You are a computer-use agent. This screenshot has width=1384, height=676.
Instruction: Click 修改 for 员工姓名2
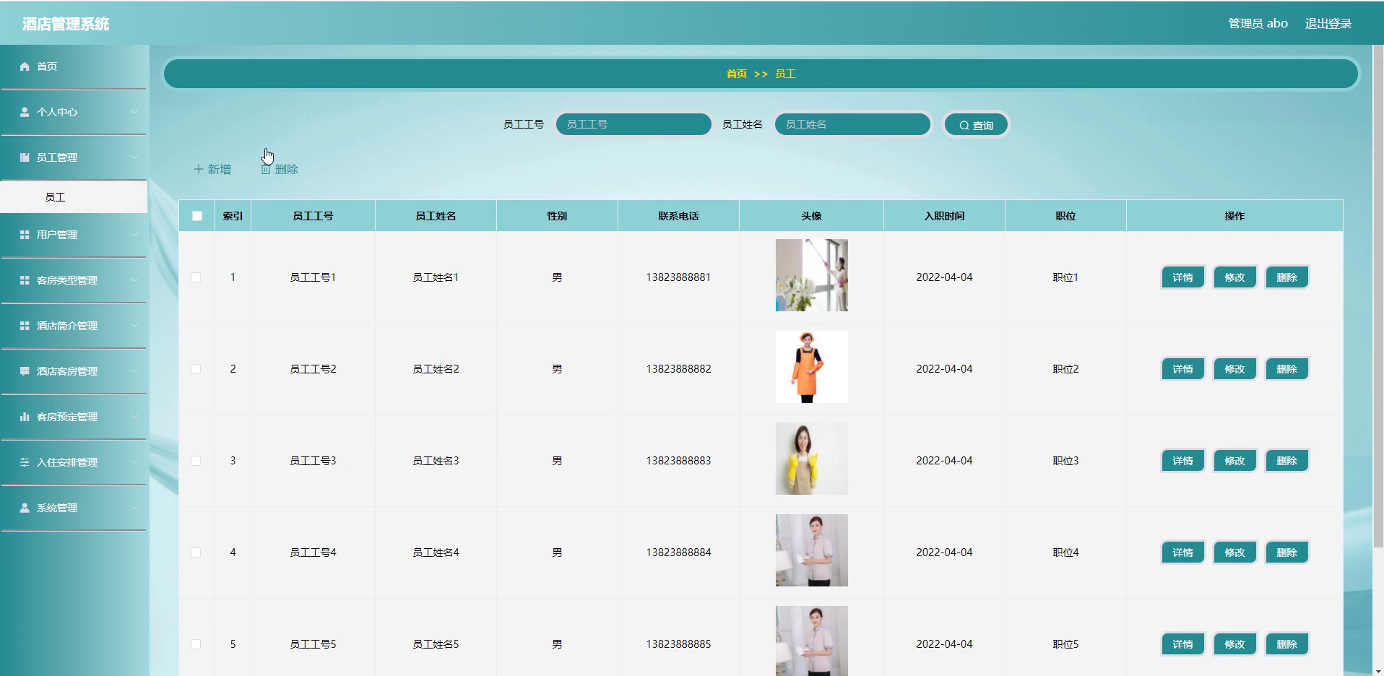coord(1234,369)
